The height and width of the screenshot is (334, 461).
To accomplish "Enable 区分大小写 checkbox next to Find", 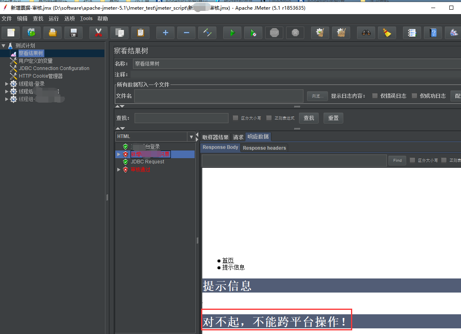I will click(x=413, y=160).
